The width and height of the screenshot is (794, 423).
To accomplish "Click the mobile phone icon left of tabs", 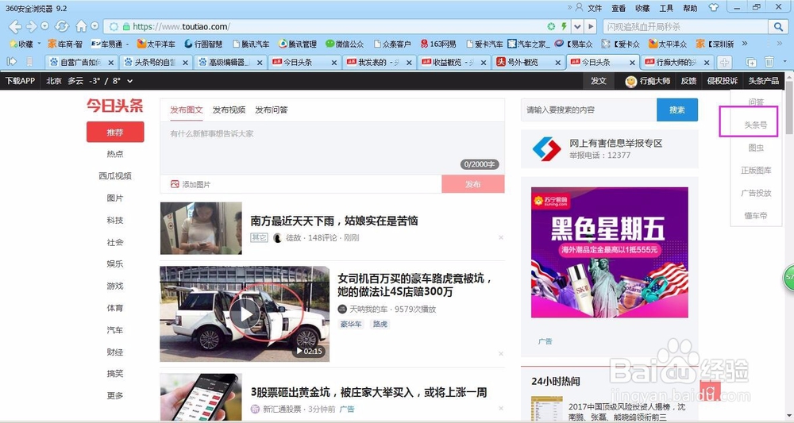I will [29, 62].
